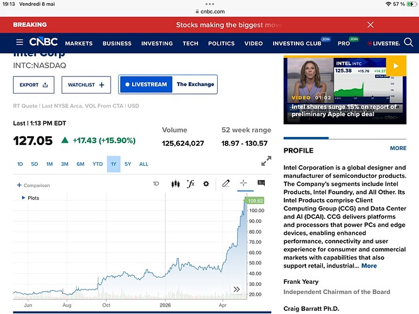Click the Volume value 125,624,027
Viewport: 419px width, 314px height.
pyautogui.click(x=183, y=144)
